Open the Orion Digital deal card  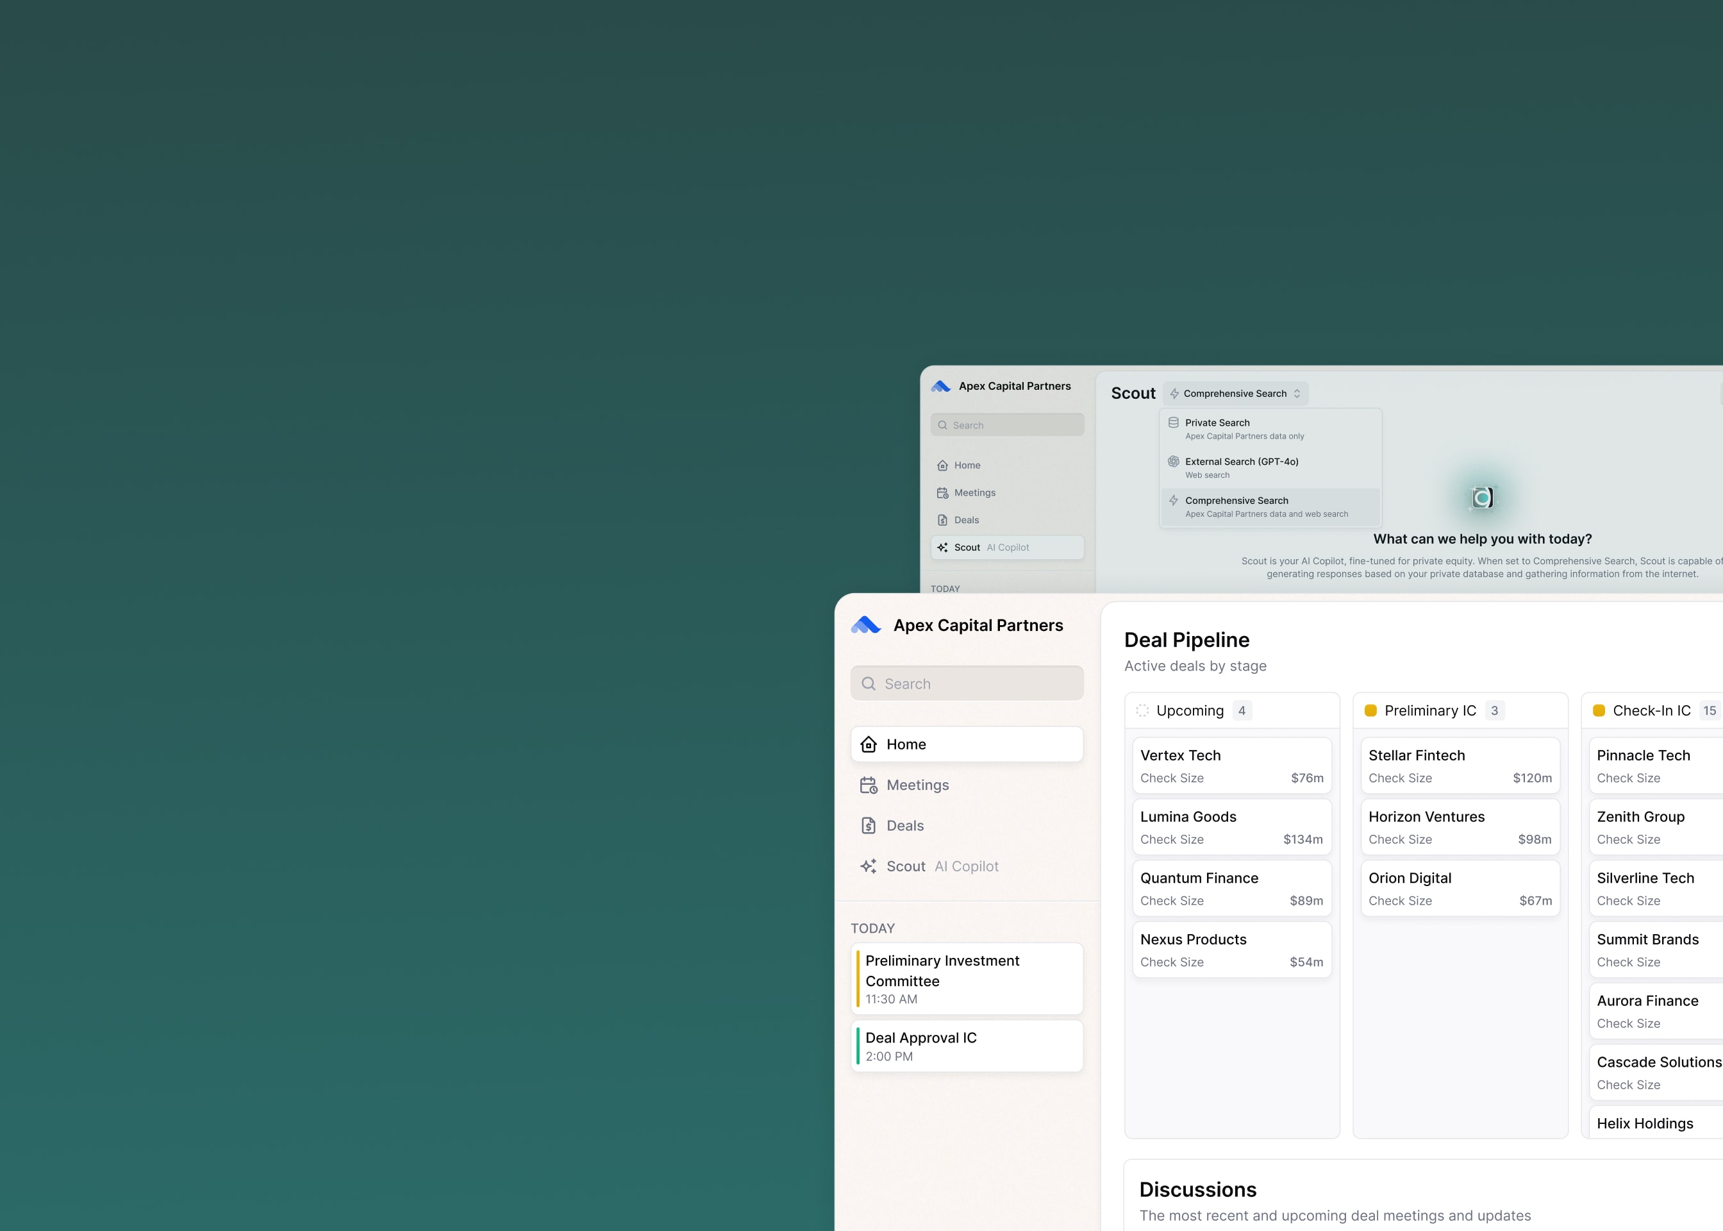[x=1460, y=889]
